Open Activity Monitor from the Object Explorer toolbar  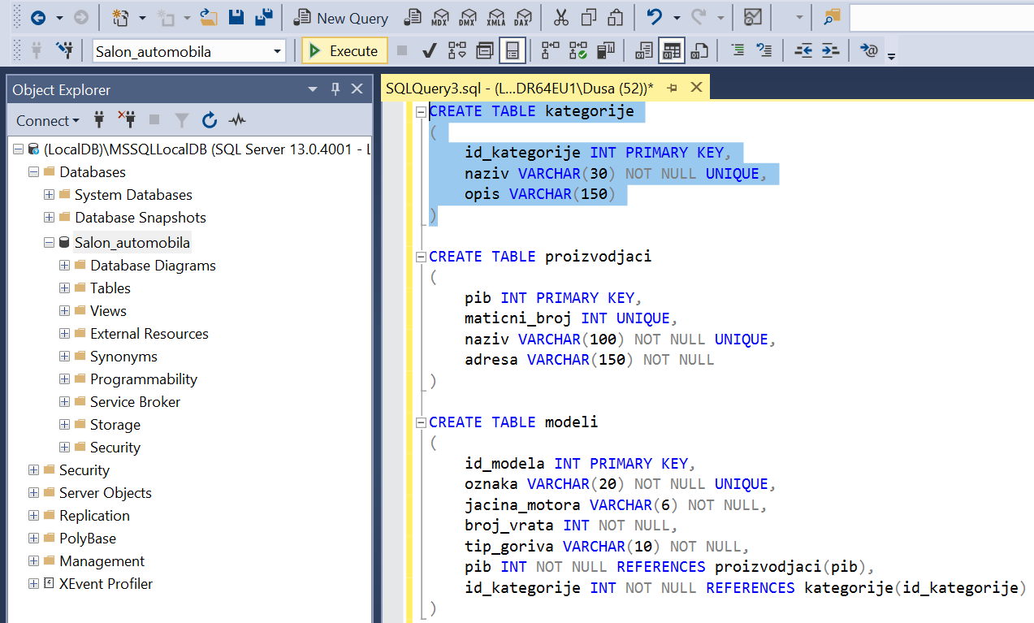[x=237, y=120]
